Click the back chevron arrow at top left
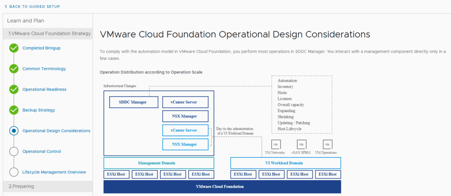 [6, 7]
